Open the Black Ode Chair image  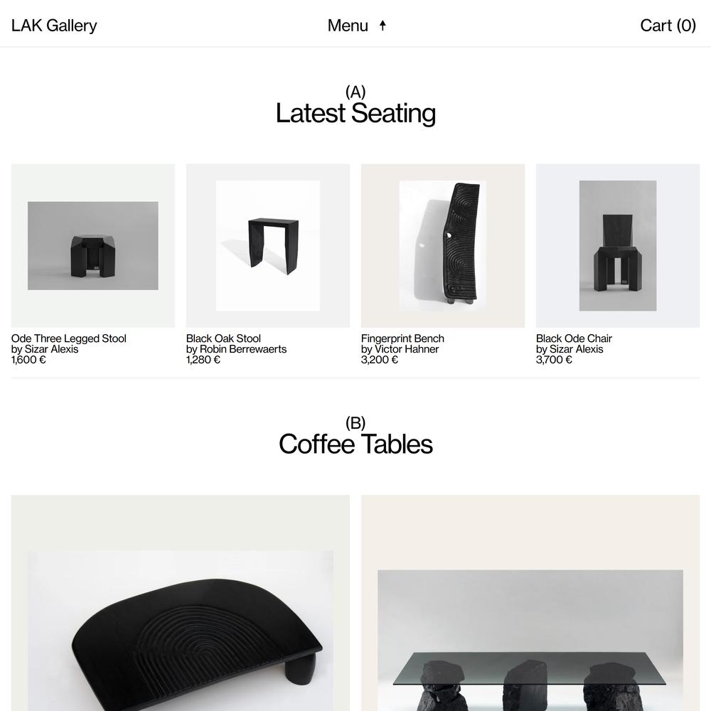pyautogui.click(x=618, y=246)
